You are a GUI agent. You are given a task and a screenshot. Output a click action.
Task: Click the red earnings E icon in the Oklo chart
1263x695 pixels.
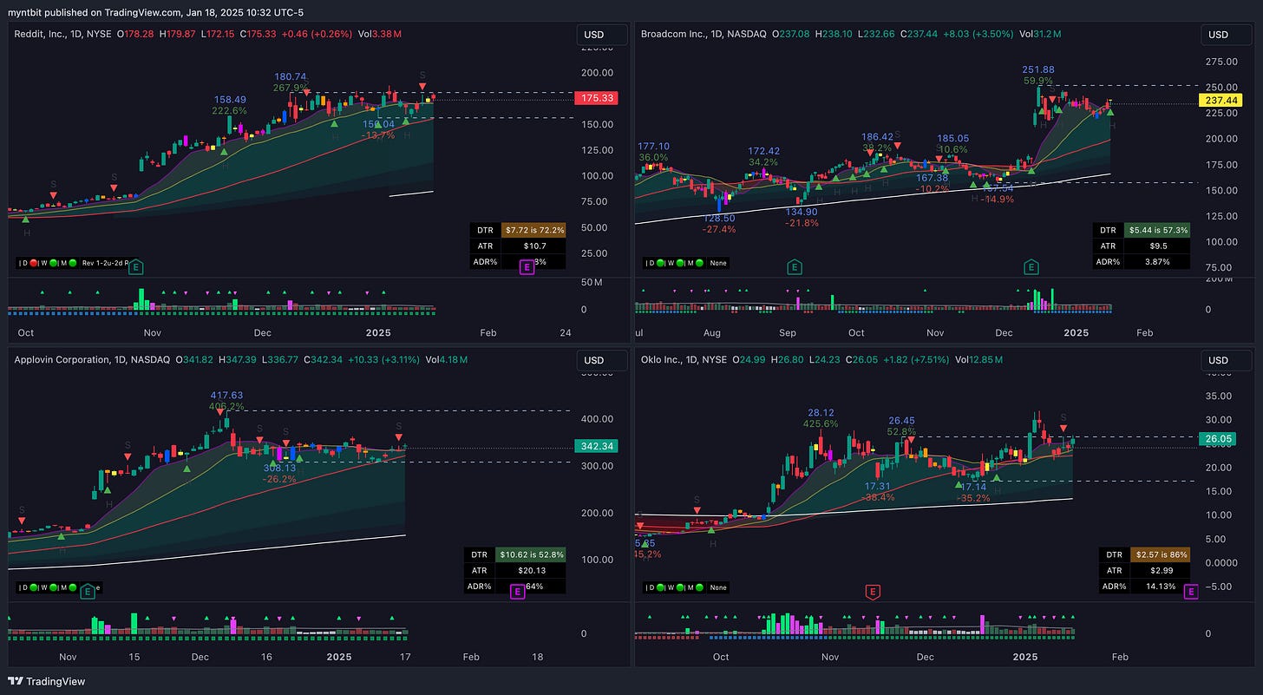[x=874, y=592]
